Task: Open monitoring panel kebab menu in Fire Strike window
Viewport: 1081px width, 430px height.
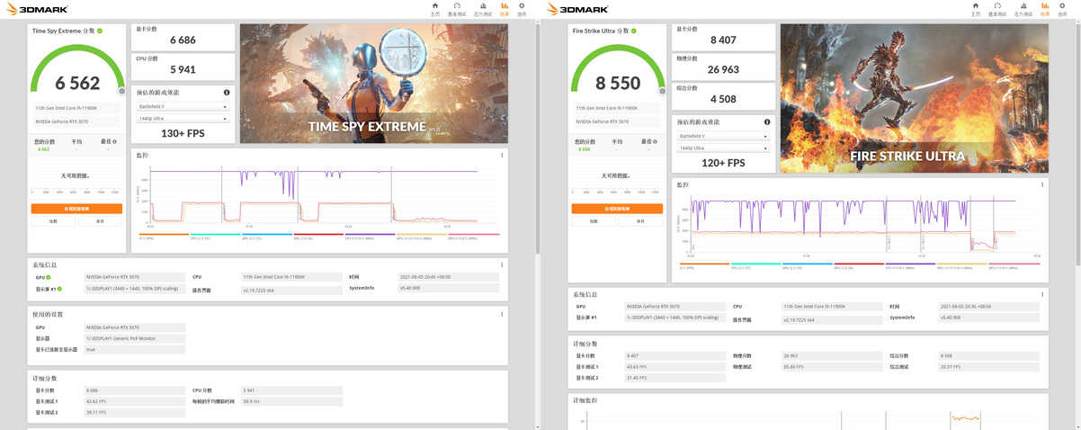Action: 1041,184
